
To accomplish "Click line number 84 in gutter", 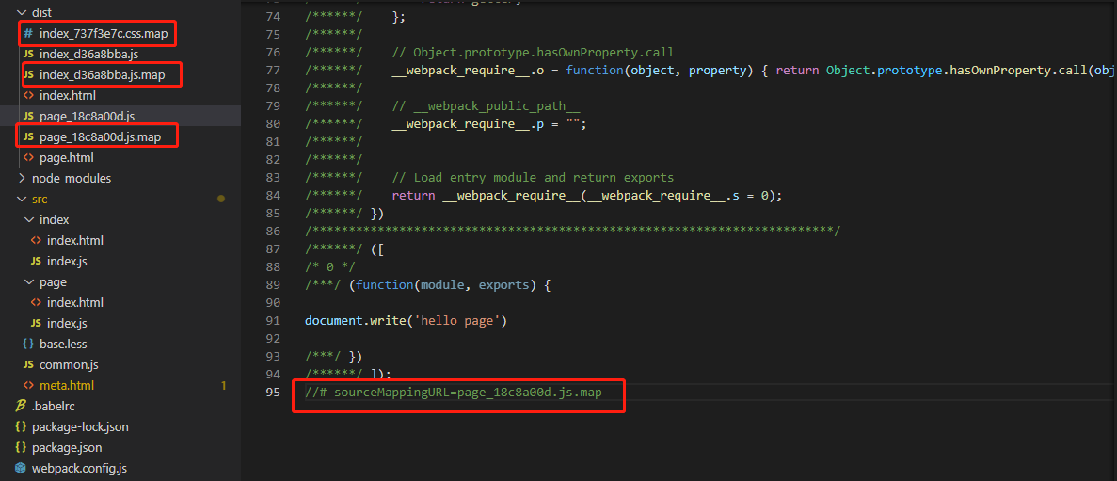I will click(x=273, y=196).
